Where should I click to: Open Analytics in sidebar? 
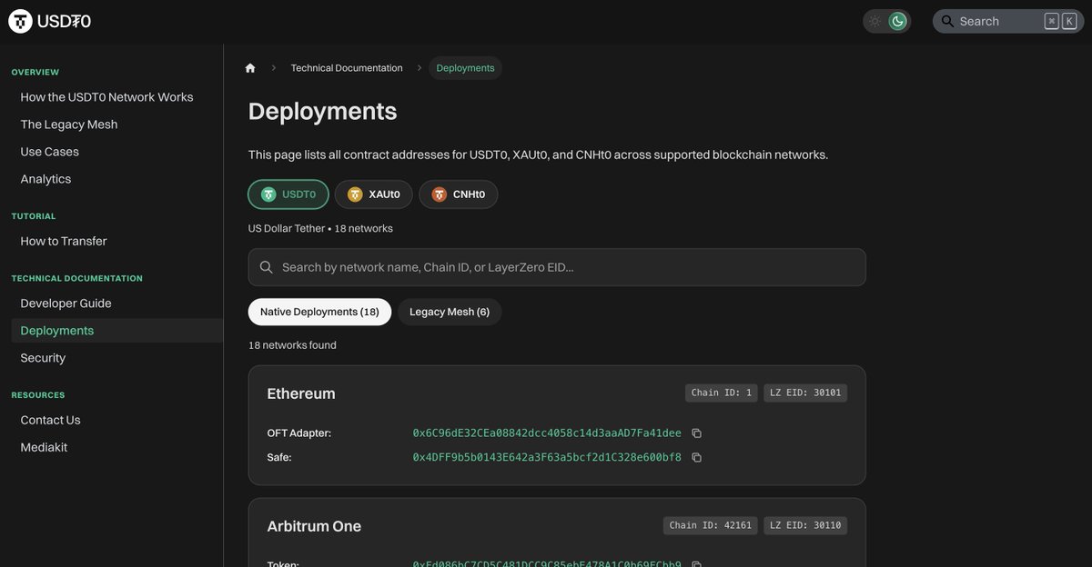pos(45,179)
